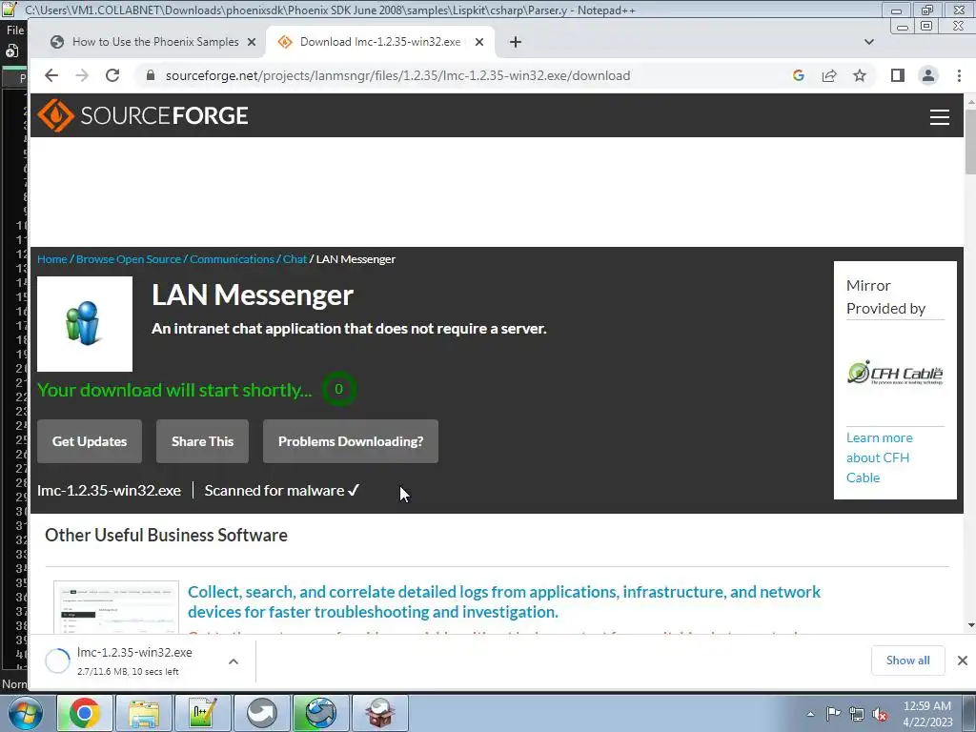Image resolution: width=976 pixels, height=732 pixels.
Task: Close the Phoenix Samples tab
Action: click(x=252, y=42)
